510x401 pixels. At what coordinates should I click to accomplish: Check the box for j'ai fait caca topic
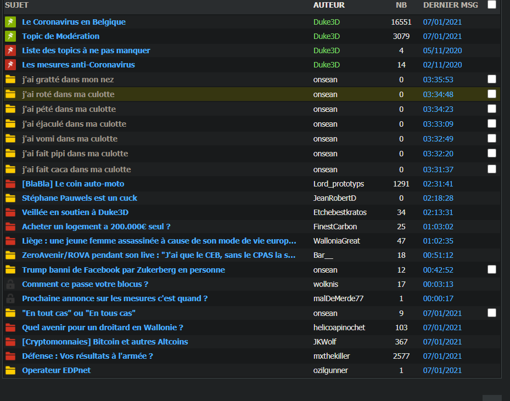[x=492, y=169]
